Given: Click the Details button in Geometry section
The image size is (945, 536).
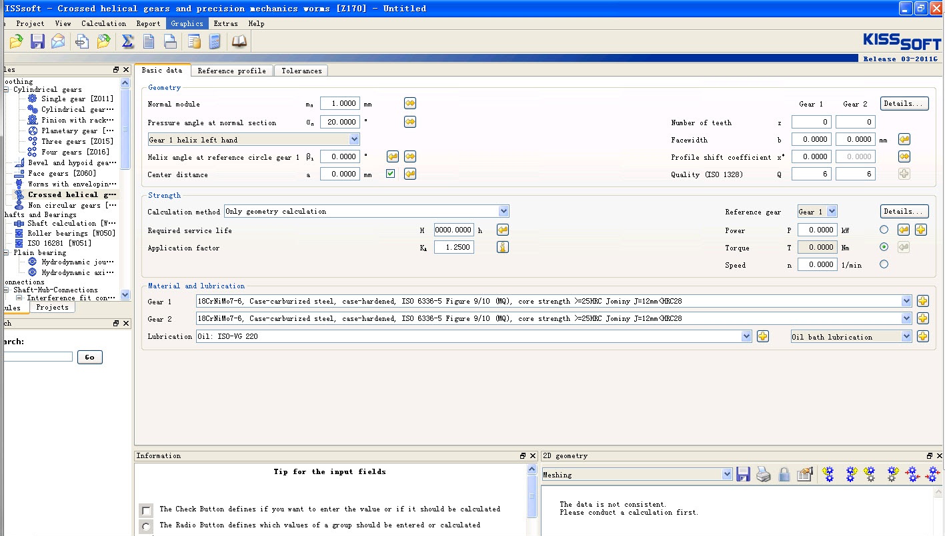Looking at the screenshot, I should [904, 103].
